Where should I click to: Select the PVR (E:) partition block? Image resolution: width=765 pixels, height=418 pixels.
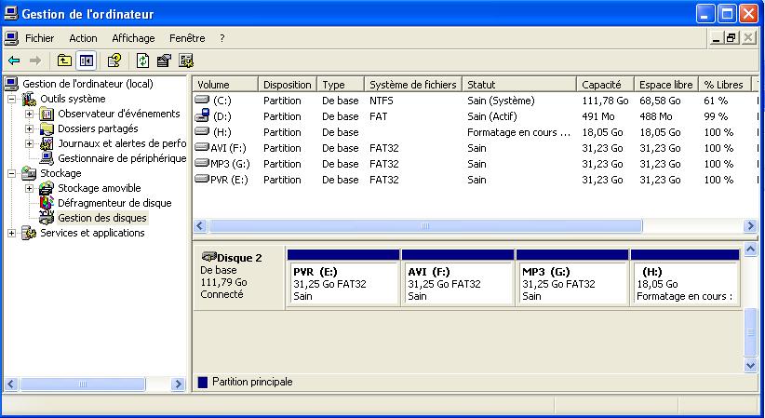(x=343, y=277)
